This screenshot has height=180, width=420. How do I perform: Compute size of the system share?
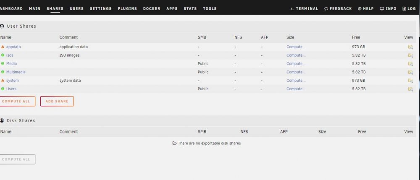[x=296, y=80]
